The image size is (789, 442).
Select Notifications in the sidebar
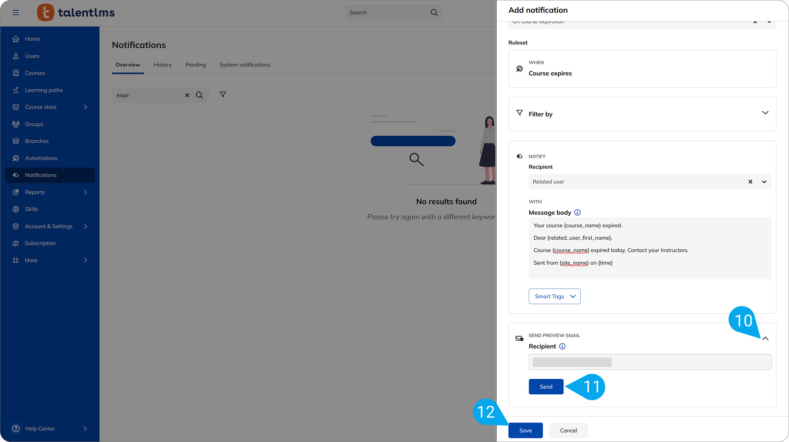pyautogui.click(x=41, y=175)
